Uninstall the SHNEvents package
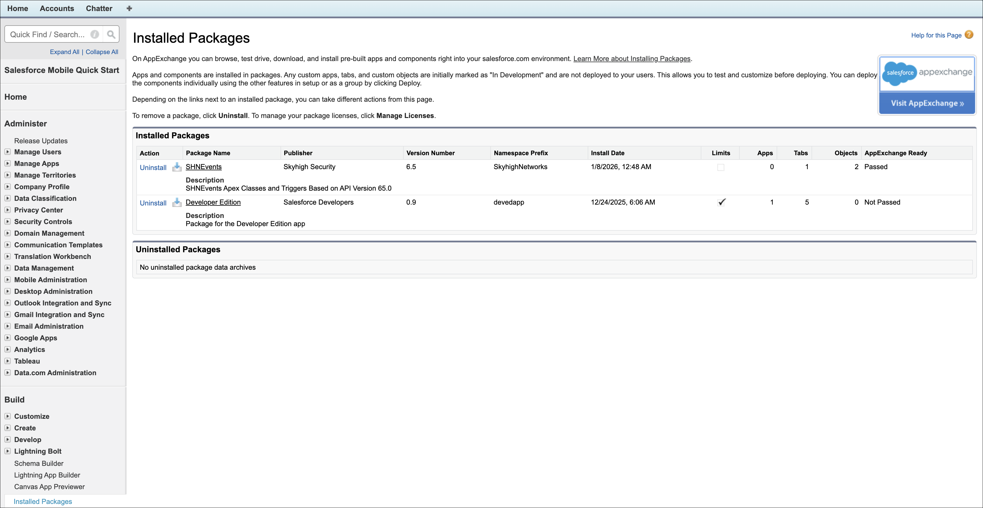This screenshot has width=983, height=508. (153, 168)
